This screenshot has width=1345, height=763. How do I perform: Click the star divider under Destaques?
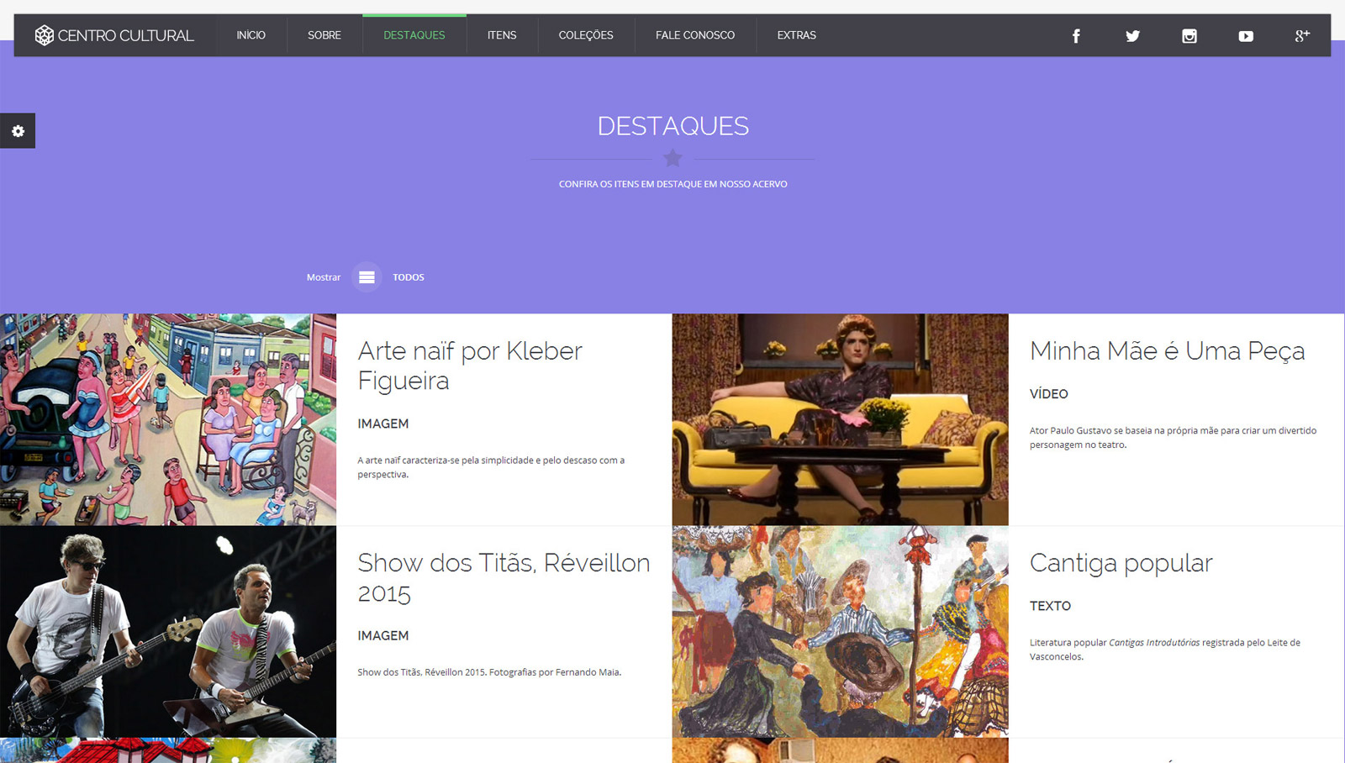672,158
